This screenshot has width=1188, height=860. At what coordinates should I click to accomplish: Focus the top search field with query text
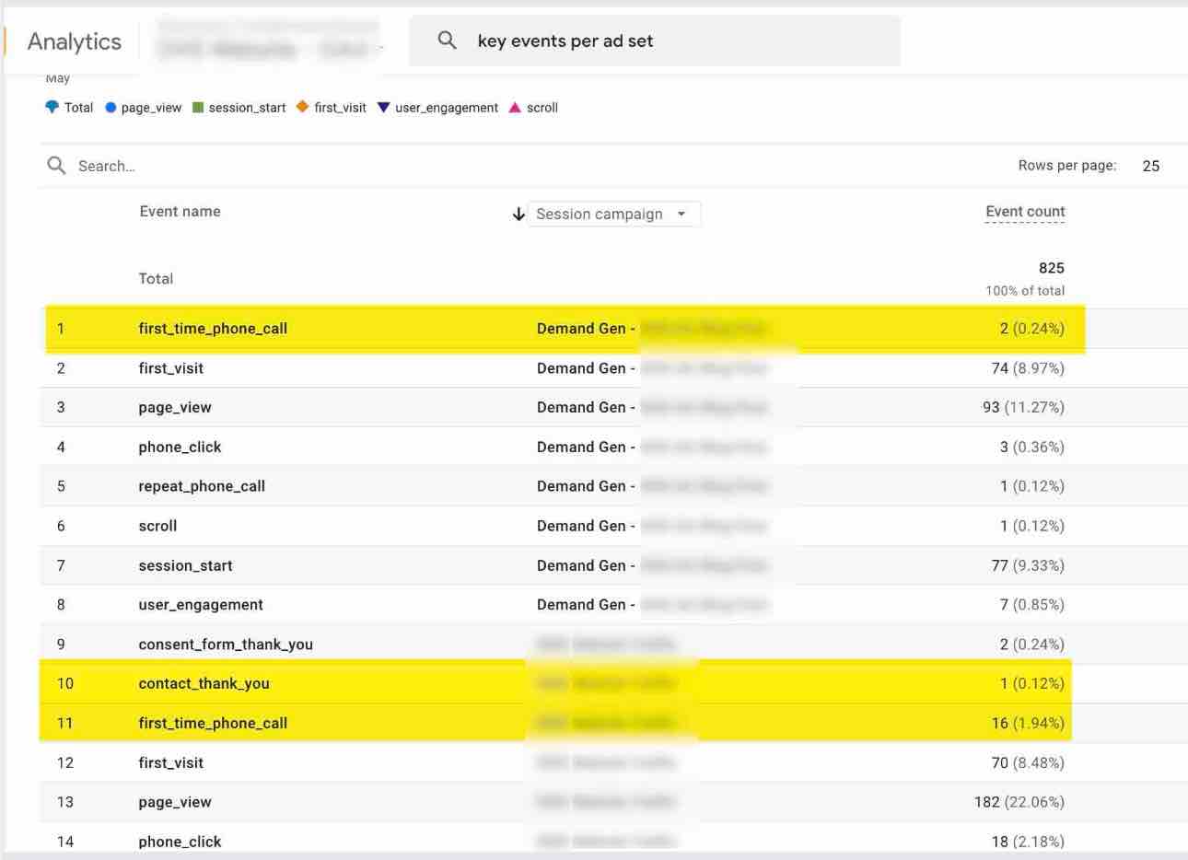point(655,41)
